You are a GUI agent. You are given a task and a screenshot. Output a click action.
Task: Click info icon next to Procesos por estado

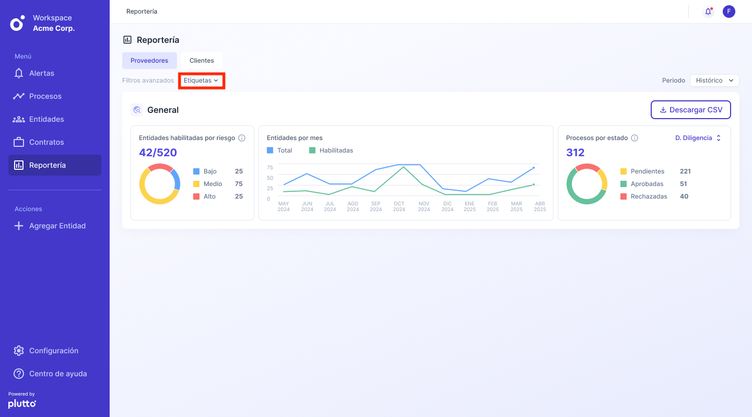634,138
